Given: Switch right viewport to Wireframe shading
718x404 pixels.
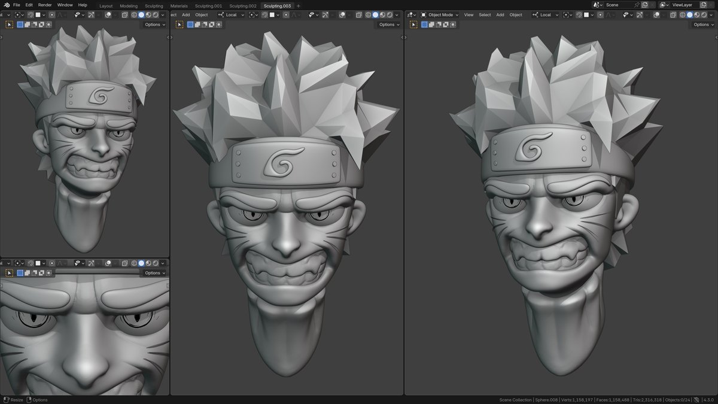Looking at the screenshot, I should point(682,15).
